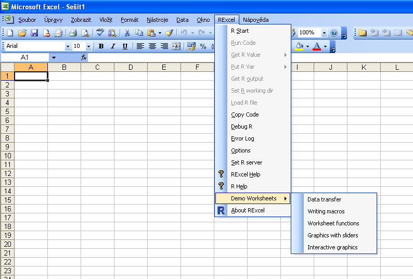413x279 pixels.
Task: Expand Demo Worksheets submenu
Action: (x=253, y=198)
